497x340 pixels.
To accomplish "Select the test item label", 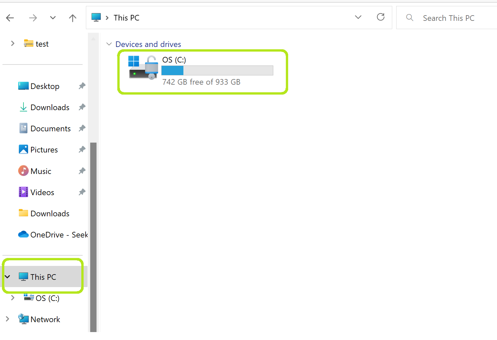I will (42, 44).
